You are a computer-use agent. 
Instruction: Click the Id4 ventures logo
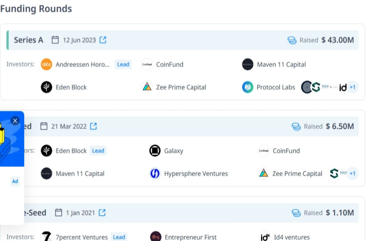click(x=265, y=237)
